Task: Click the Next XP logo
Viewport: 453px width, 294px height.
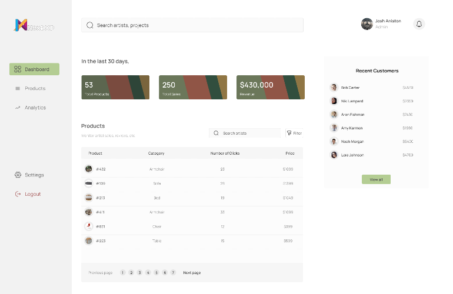Action: click(x=34, y=25)
